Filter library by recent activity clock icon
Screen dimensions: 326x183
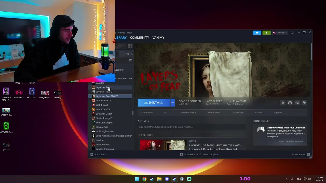(128, 54)
